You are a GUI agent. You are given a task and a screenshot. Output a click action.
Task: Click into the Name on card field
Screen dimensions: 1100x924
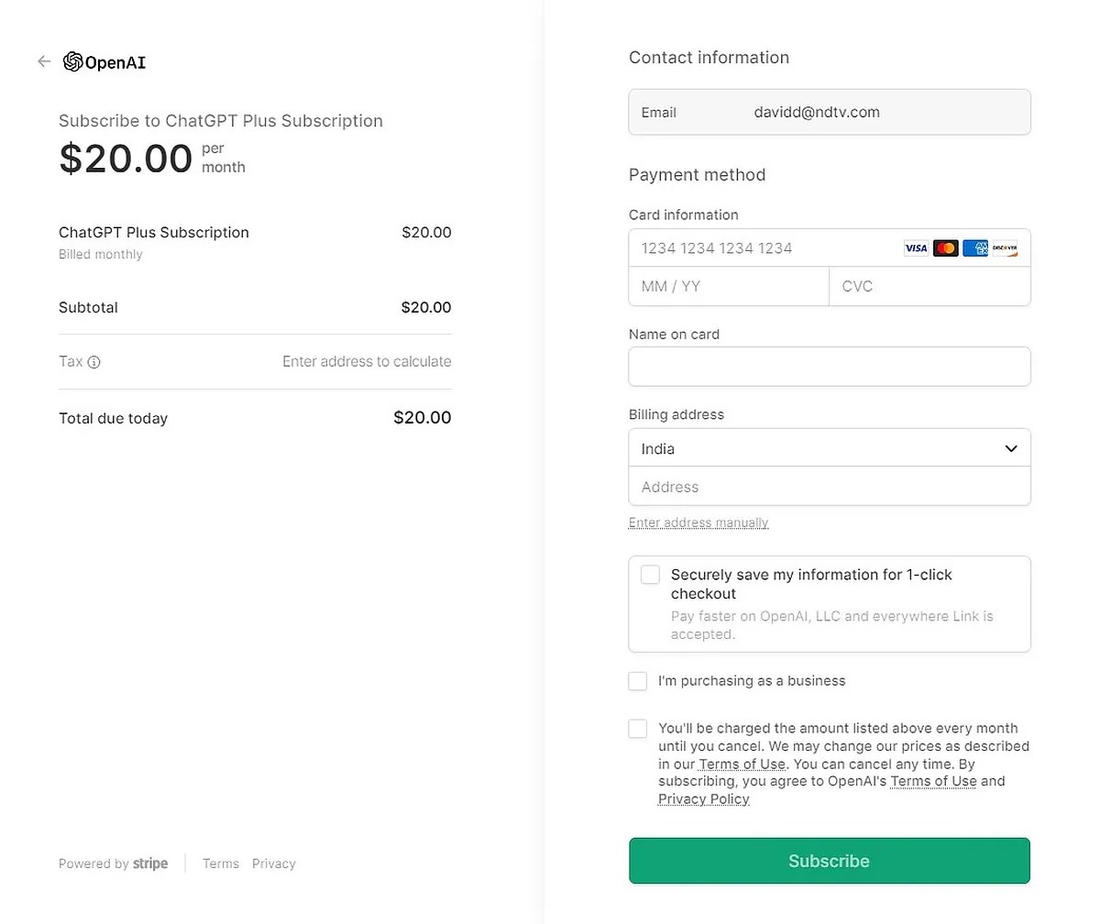click(x=829, y=367)
